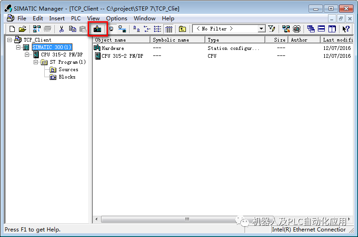Collapse the TCP_Client project node

[x=9, y=40]
